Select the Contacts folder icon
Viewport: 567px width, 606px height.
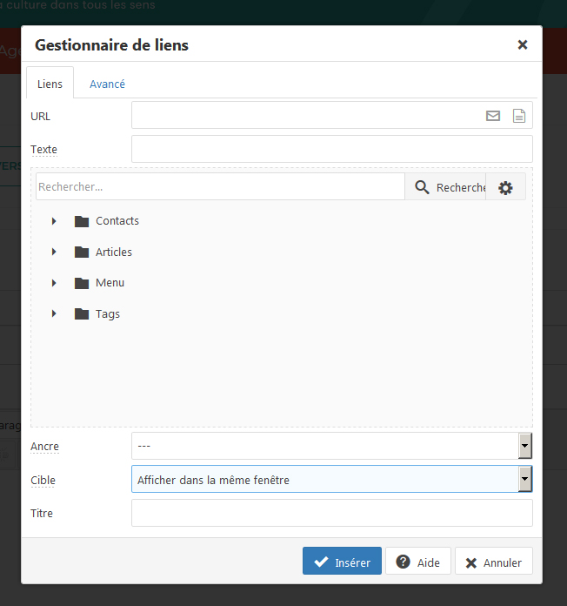82,221
